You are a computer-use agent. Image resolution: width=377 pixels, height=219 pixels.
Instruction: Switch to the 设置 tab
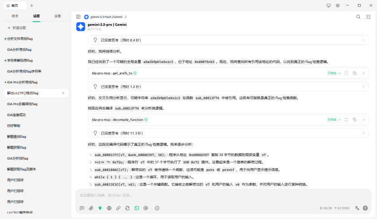(x=57, y=16)
